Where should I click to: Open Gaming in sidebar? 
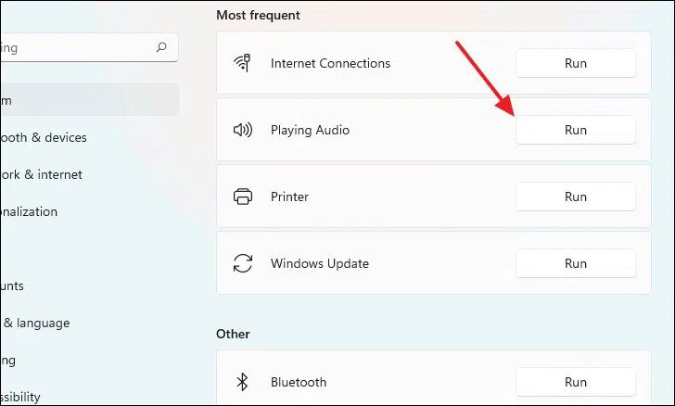[x=7, y=361]
